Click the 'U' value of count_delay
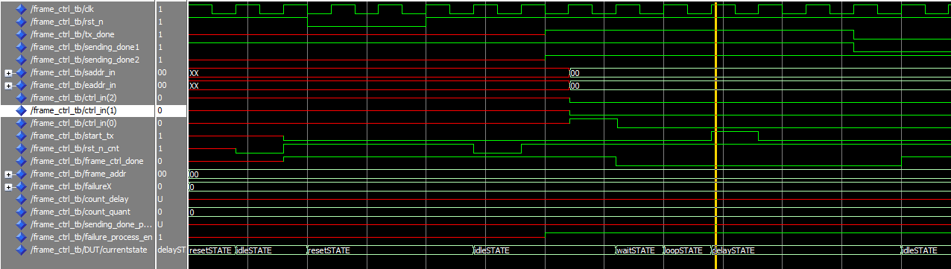Viewport: 951px width, 269px height. [161, 199]
